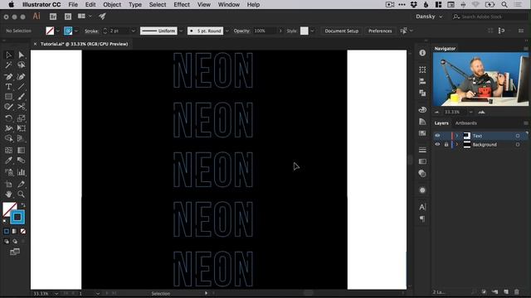The height and width of the screenshot is (298, 531).
Task: Select the Artboard tool
Action: tap(9, 184)
